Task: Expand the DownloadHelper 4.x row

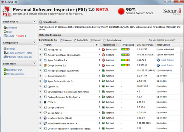Action: tap(40, 91)
